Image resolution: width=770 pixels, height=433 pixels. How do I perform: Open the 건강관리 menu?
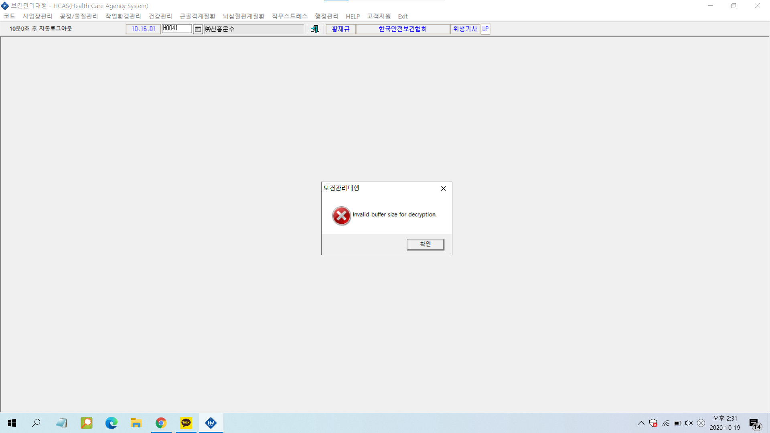pos(160,16)
